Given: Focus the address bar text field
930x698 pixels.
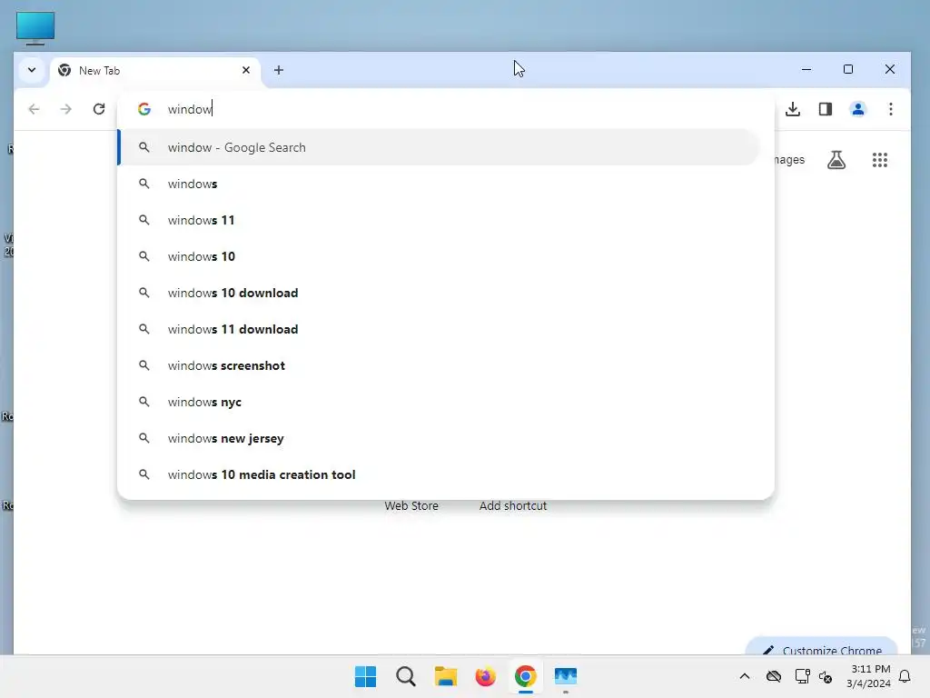Looking at the screenshot, I should pyautogui.click(x=462, y=109).
